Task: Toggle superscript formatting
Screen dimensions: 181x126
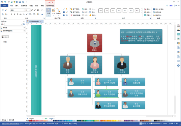Action: (27, 14)
